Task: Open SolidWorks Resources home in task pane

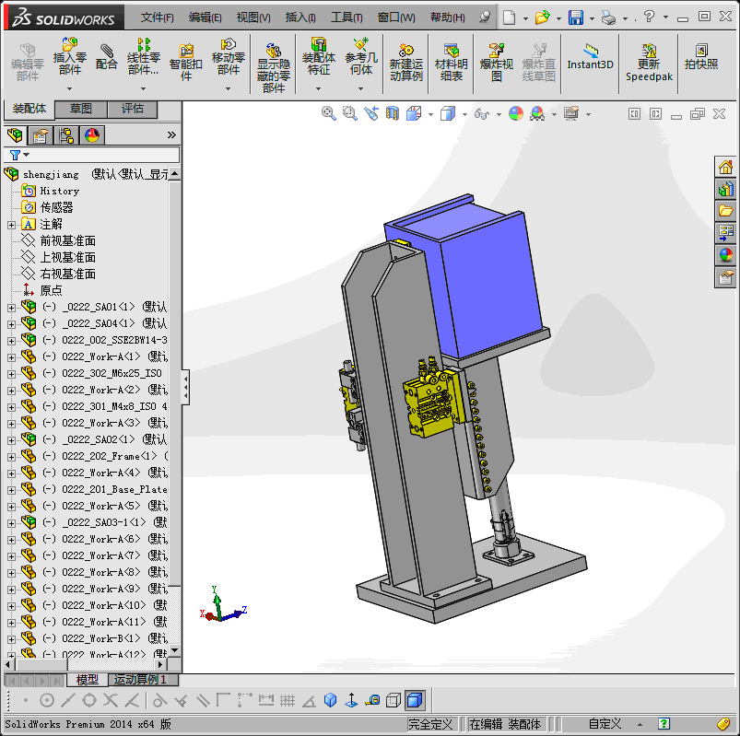Action: pos(725,167)
